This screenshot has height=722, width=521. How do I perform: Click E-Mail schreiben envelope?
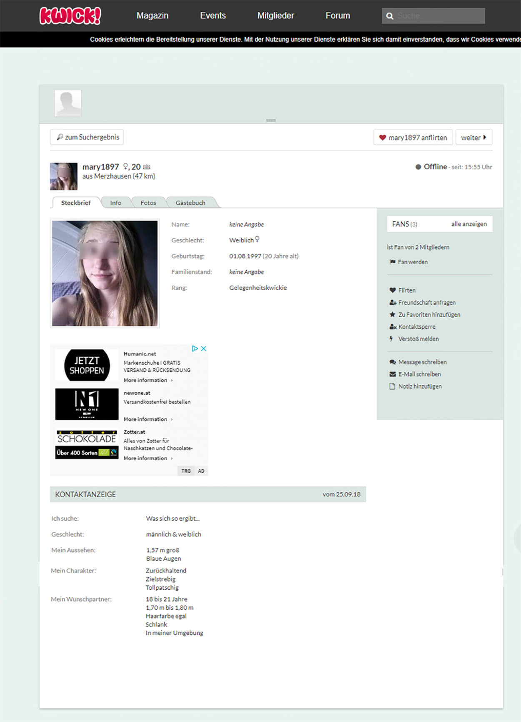[x=392, y=374]
